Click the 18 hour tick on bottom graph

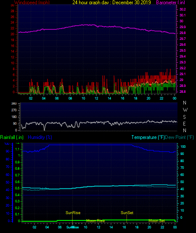click(x=137, y=227)
